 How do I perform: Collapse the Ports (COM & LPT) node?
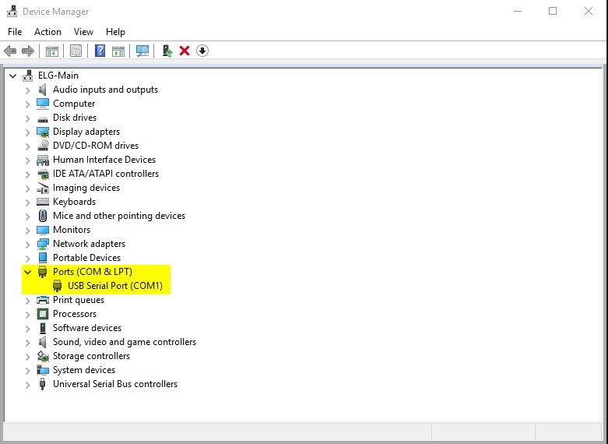pos(28,272)
